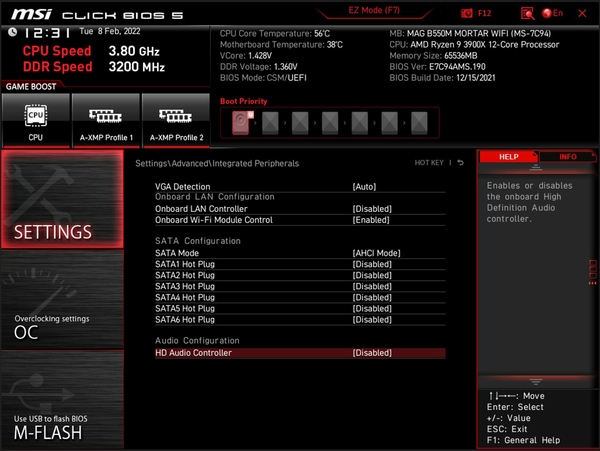The width and height of the screenshot is (600, 451).
Task: Open SATA1 Hot Plug value options
Action: tap(372, 264)
